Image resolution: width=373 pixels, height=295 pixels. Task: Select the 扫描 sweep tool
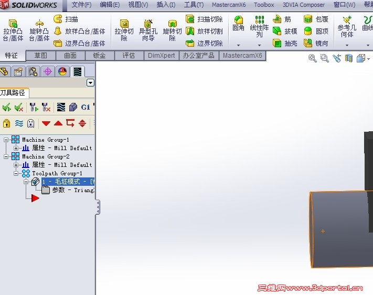(x=66, y=19)
